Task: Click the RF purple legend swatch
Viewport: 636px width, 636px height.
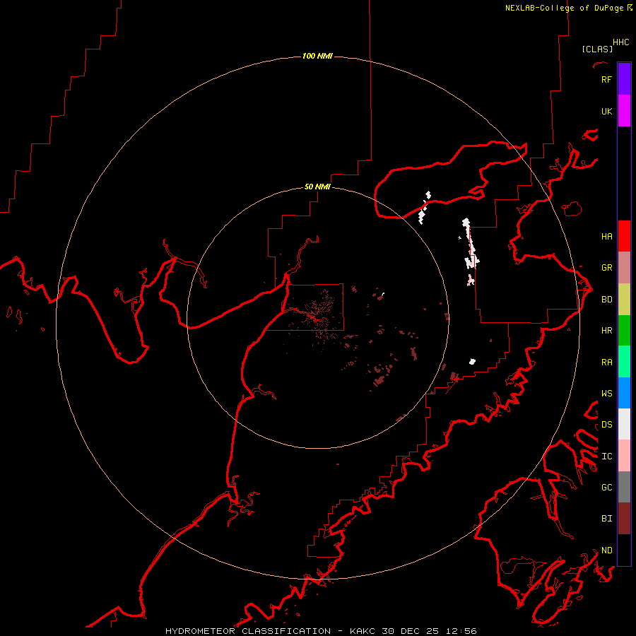Action: [x=624, y=79]
